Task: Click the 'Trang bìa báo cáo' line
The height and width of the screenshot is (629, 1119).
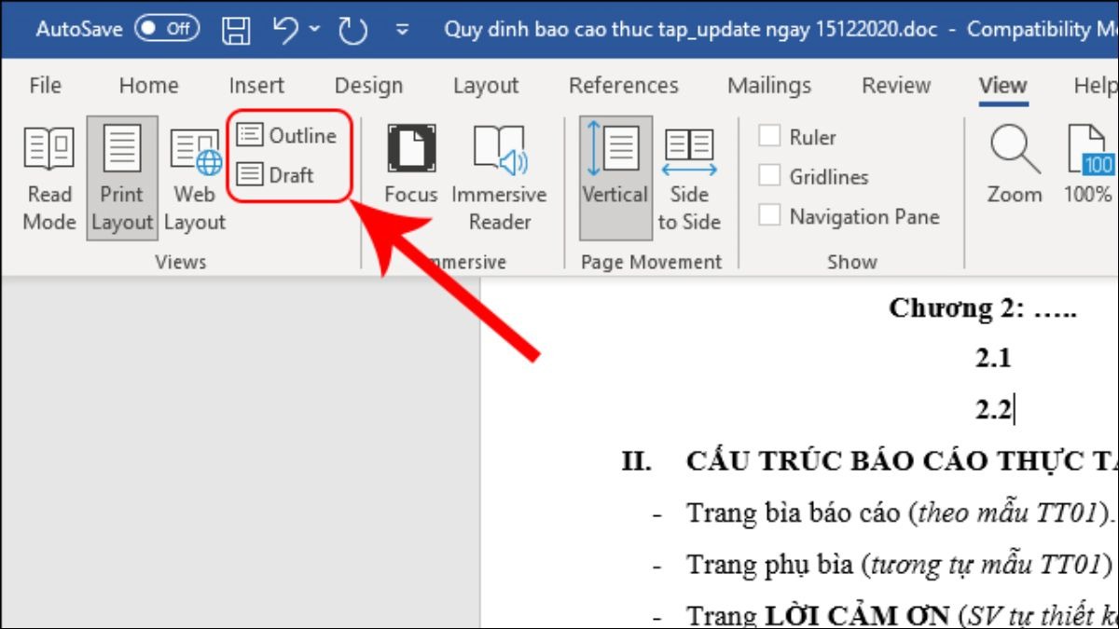Action: (901, 513)
